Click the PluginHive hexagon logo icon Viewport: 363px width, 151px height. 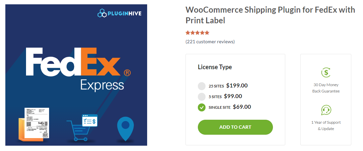coord(102,13)
